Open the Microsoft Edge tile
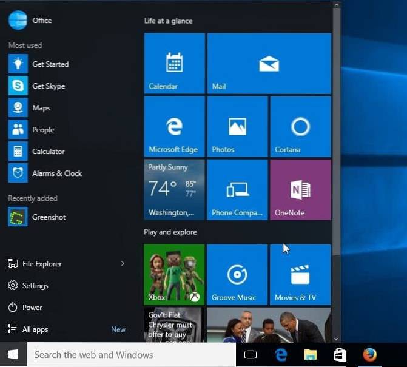This screenshot has width=407, height=367. click(x=174, y=126)
